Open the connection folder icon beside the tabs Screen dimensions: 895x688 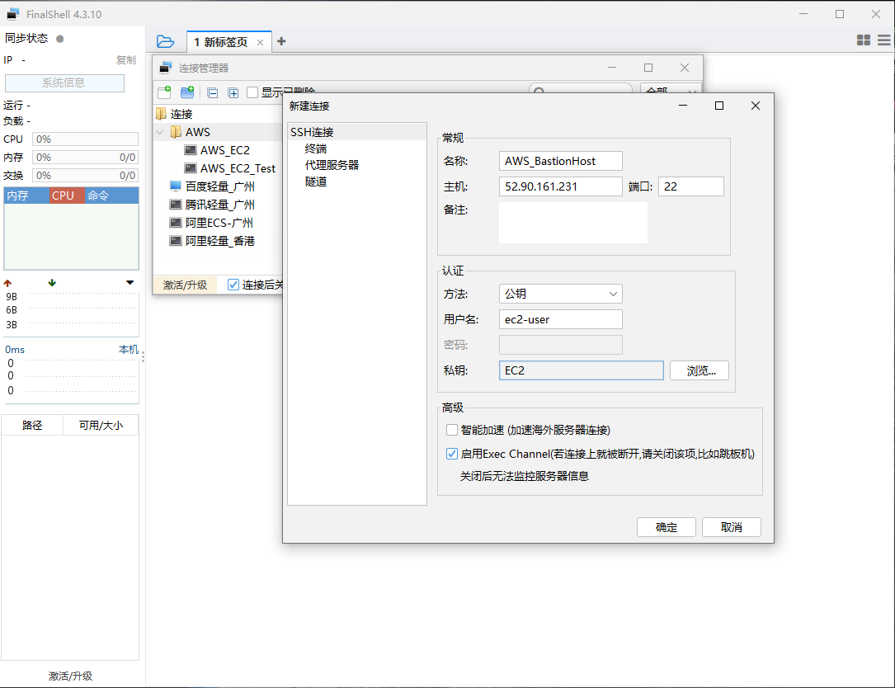pos(165,42)
